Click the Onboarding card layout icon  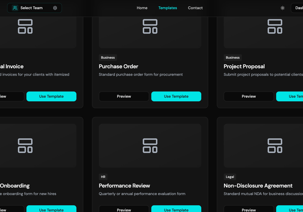(x=25, y=146)
